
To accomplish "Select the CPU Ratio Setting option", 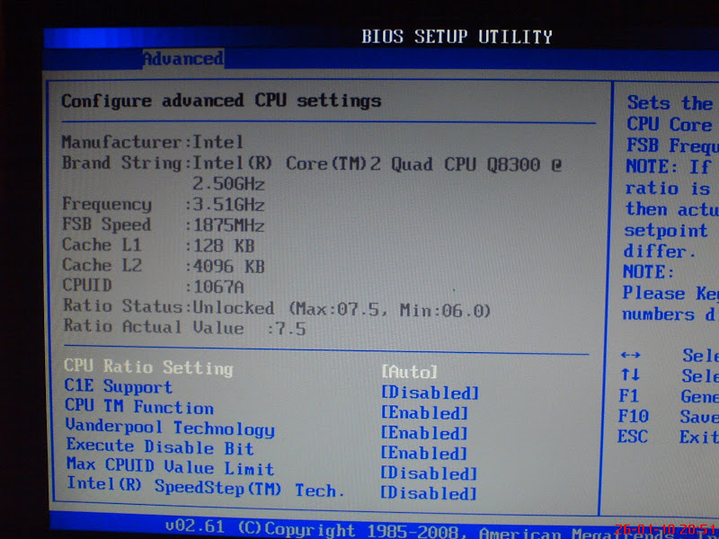I will point(148,367).
